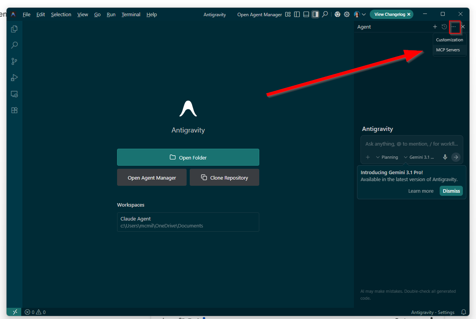Open the Edit menu

tap(41, 14)
